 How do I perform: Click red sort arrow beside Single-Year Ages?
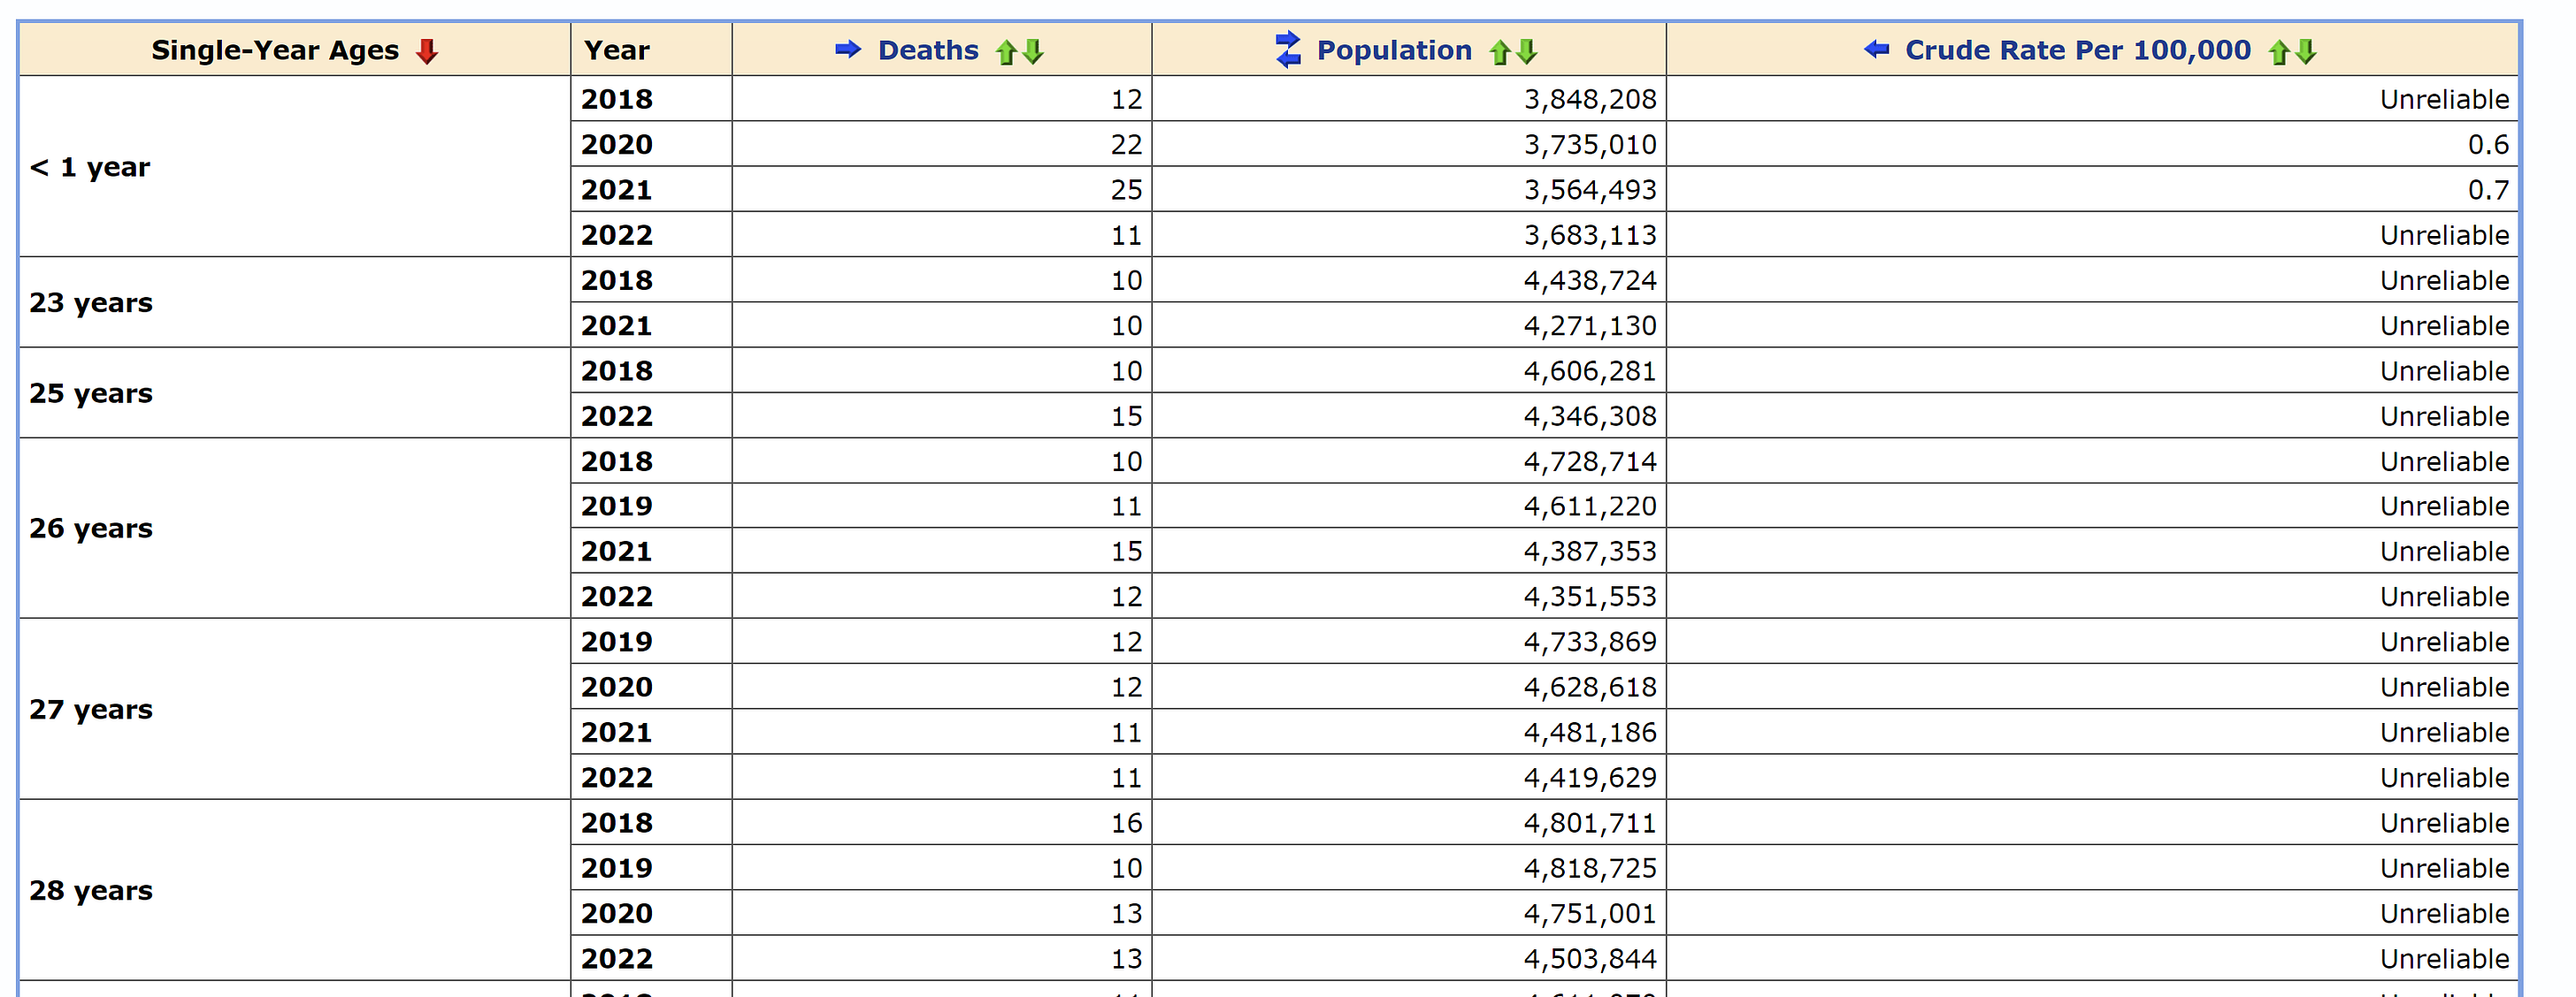tap(427, 51)
